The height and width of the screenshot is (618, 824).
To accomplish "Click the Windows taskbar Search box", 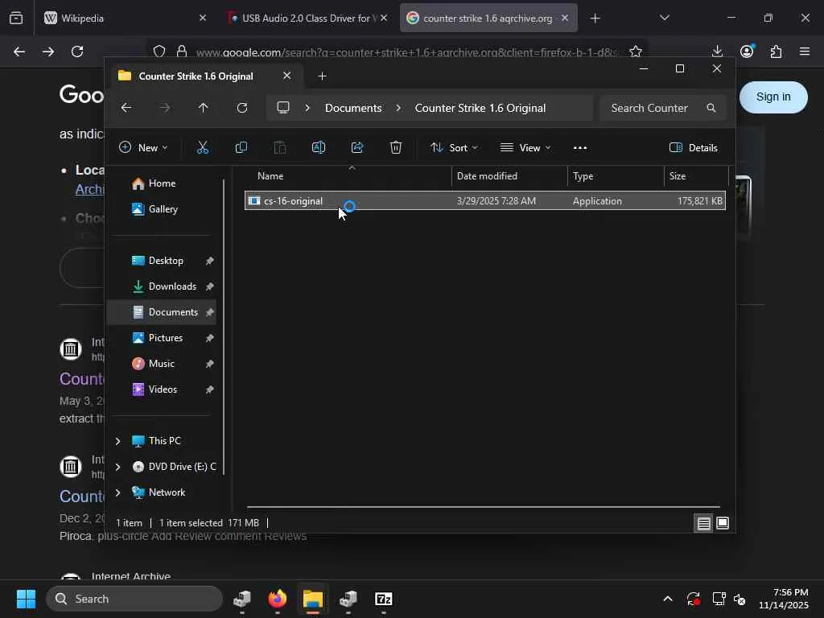I will pos(134,599).
